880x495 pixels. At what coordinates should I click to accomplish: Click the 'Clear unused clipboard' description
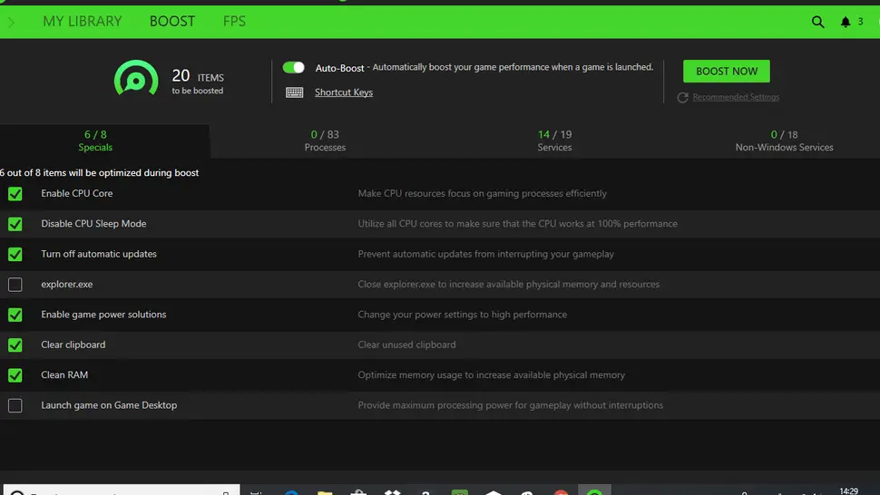[407, 345]
